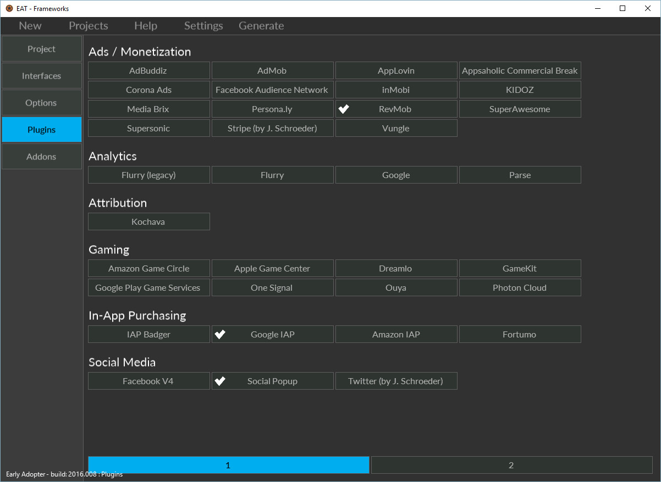This screenshot has width=661, height=482.
Task: Select the Flurry (legacy) analytics plugin
Action: click(148, 175)
